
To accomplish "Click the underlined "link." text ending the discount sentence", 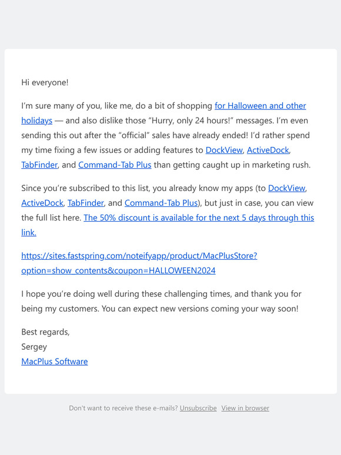I will tap(29, 232).
